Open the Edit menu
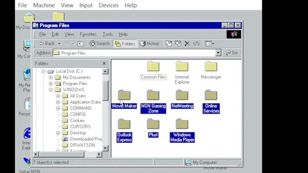Viewport: 308px width, 173px height. tap(55, 34)
